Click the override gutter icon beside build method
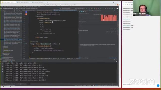Image resolution: width=161 pixels, height=90 pixels. pyautogui.click(x=26, y=44)
